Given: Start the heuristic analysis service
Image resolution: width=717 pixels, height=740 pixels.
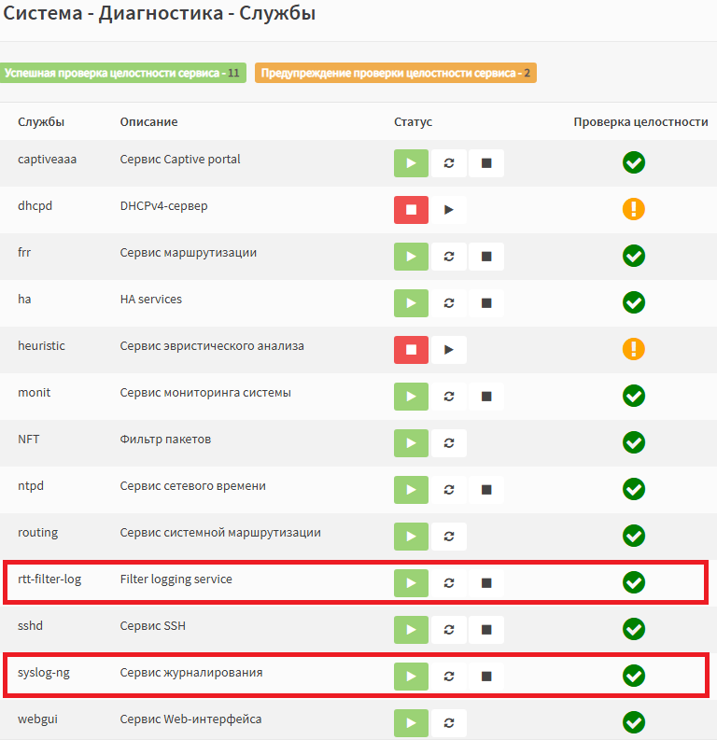Looking at the screenshot, I should click(449, 350).
